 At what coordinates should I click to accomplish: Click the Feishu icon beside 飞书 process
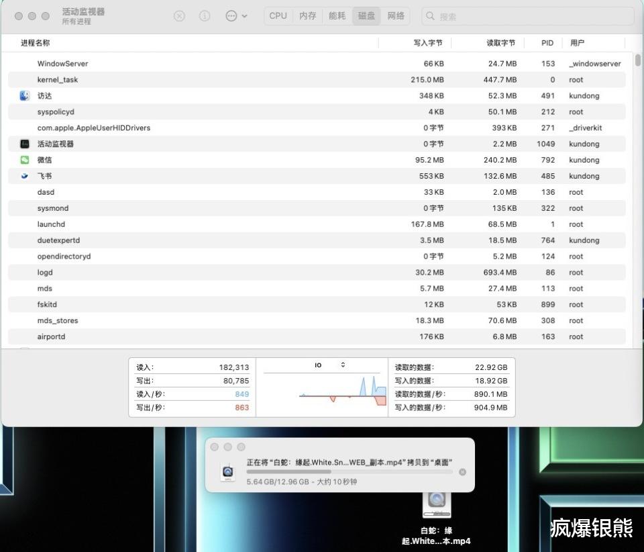[x=24, y=176]
